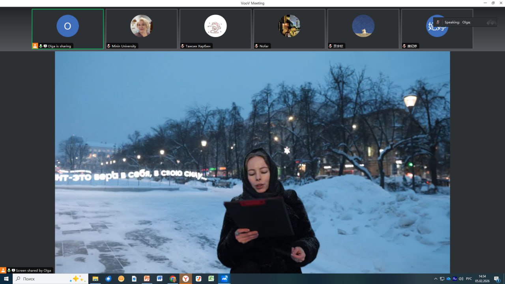This screenshot has height=284, width=505.
Task: Click the Windows Start button
Action: (x=6, y=278)
